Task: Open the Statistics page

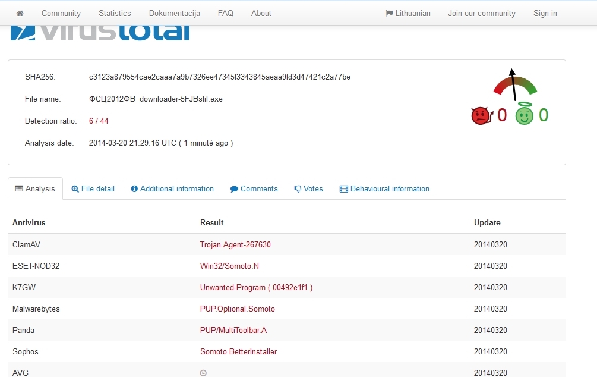Action: click(x=115, y=13)
